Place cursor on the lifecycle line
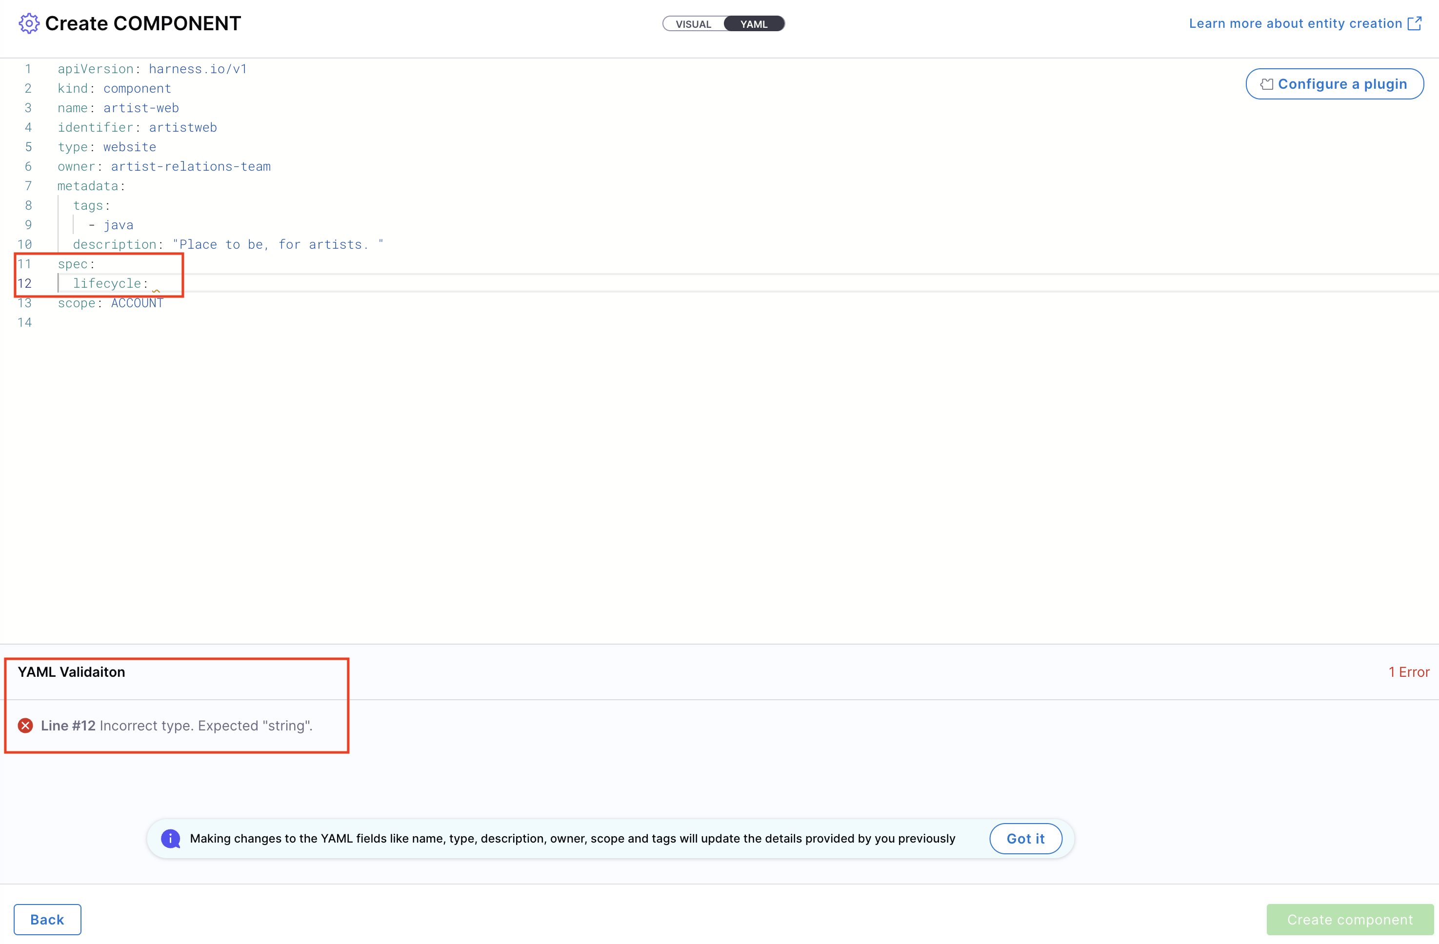Image resolution: width=1439 pixels, height=944 pixels. (x=107, y=283)
